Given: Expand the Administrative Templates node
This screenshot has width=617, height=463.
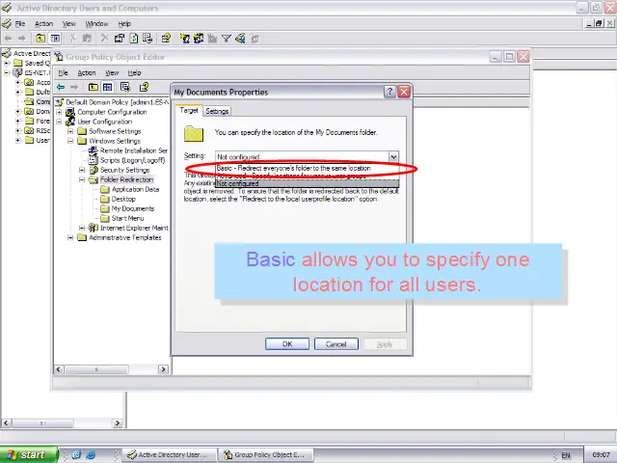Looking at the screenshot, I should [x=70, y=237].
